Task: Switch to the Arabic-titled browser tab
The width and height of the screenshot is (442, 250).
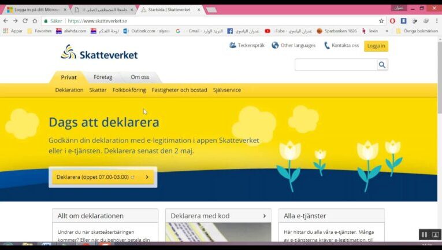Action: point(103,10)
